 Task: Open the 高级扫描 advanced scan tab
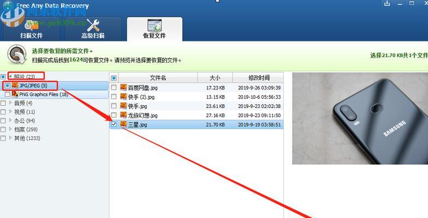pos(93,29)
